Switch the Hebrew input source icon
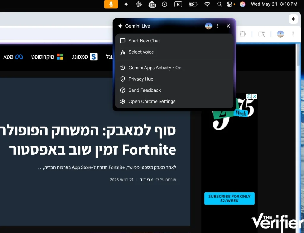The height and width of the screenshot is (233, 304). (178, 4)
